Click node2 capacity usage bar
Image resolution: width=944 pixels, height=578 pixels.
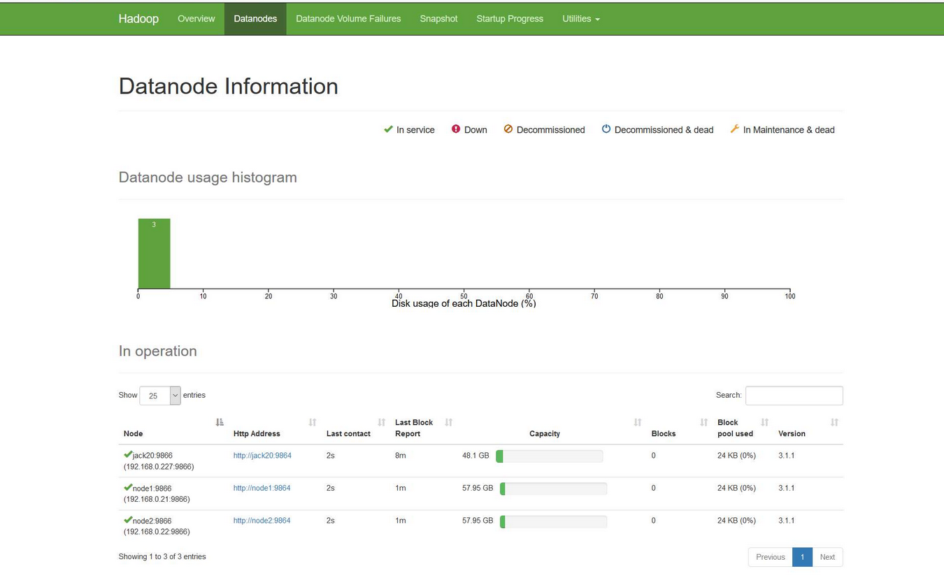pos(553,521)
